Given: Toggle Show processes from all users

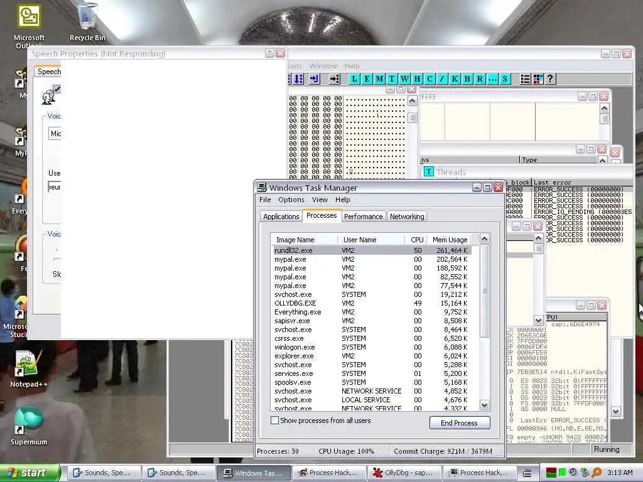Looking at the screenshot, I should [x=275, y=420].
